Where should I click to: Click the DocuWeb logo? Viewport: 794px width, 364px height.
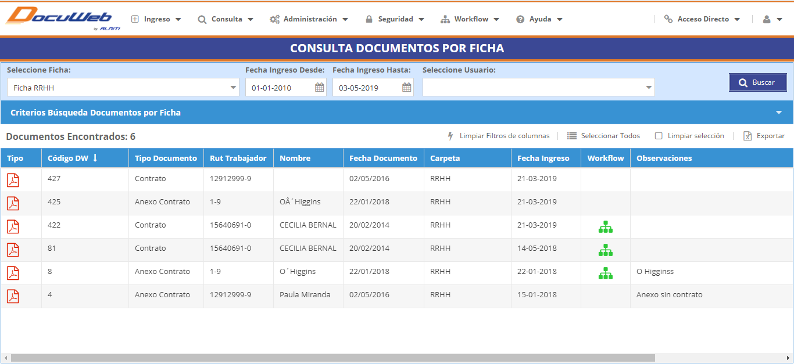tap(59, 19)
